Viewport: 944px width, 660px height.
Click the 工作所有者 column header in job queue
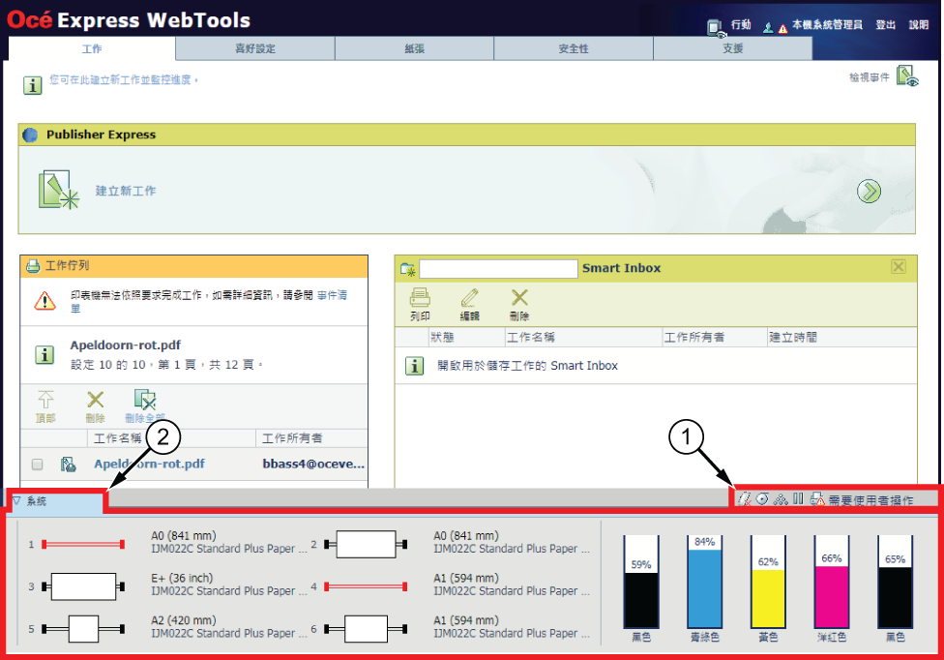[311, 438]
